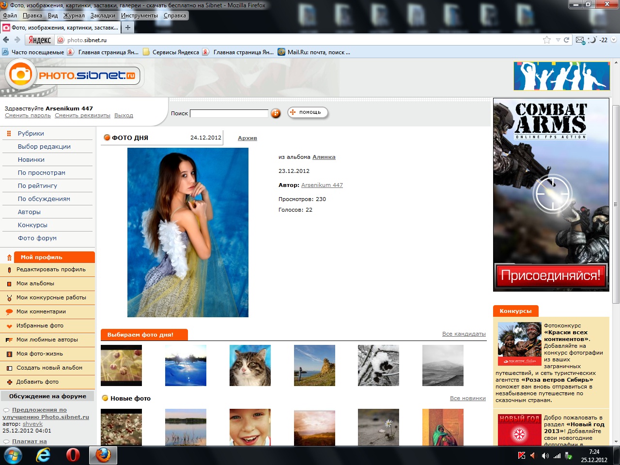Click the film icon beside Моя фото-жизнь

(9, 354)
